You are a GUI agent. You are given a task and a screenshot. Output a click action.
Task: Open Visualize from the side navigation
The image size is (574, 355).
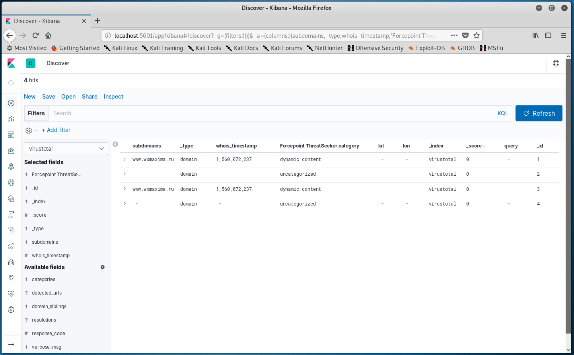click(x=11, y=119)
